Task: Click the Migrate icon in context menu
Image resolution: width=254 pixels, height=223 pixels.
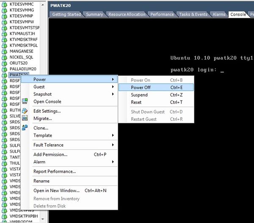Action: point(25,118)
